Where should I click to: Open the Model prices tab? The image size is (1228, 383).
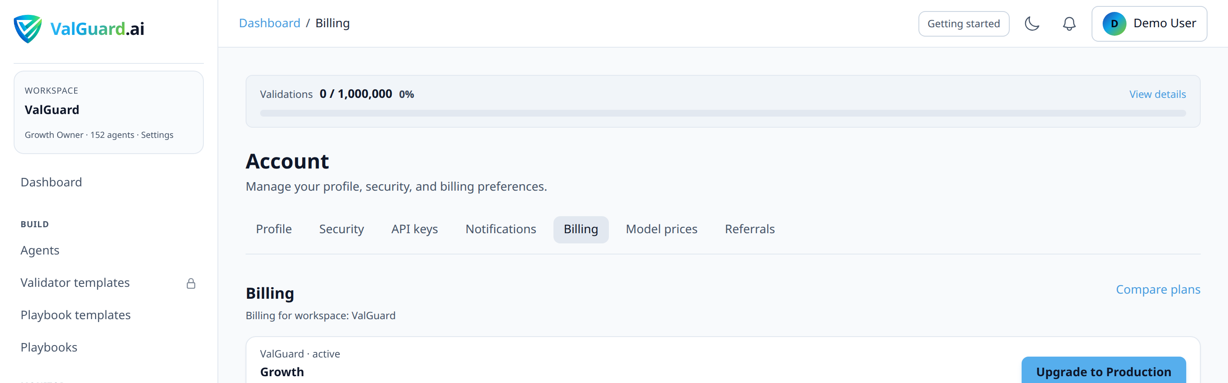pyautogui.click(x=661, y=229)
